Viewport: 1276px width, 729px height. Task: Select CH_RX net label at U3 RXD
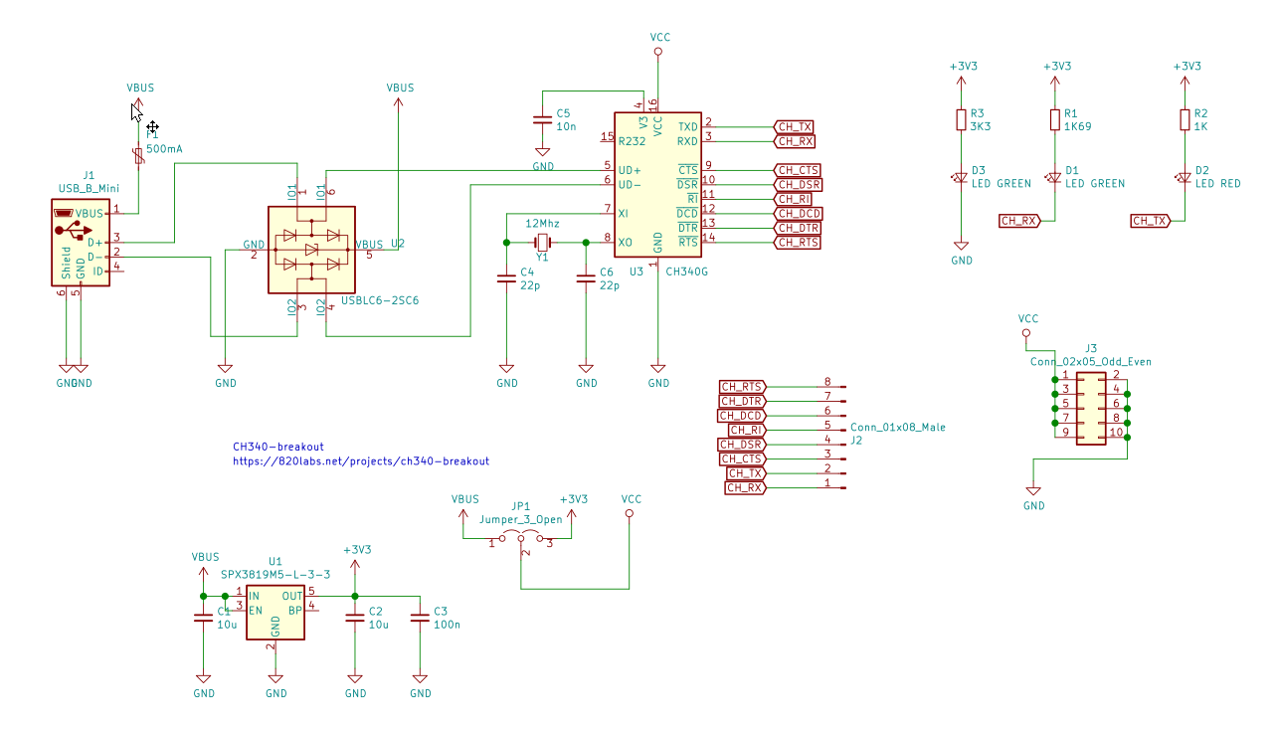coord(795,141)
